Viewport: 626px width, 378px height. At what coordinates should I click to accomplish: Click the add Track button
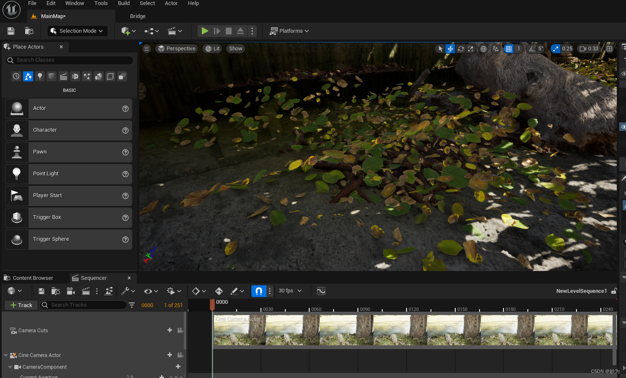click(21, 305)
